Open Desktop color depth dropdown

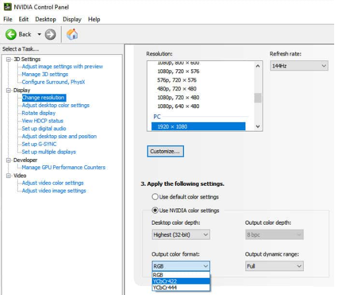(181, 235)
